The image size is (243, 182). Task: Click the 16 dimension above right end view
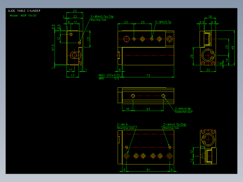210,16
